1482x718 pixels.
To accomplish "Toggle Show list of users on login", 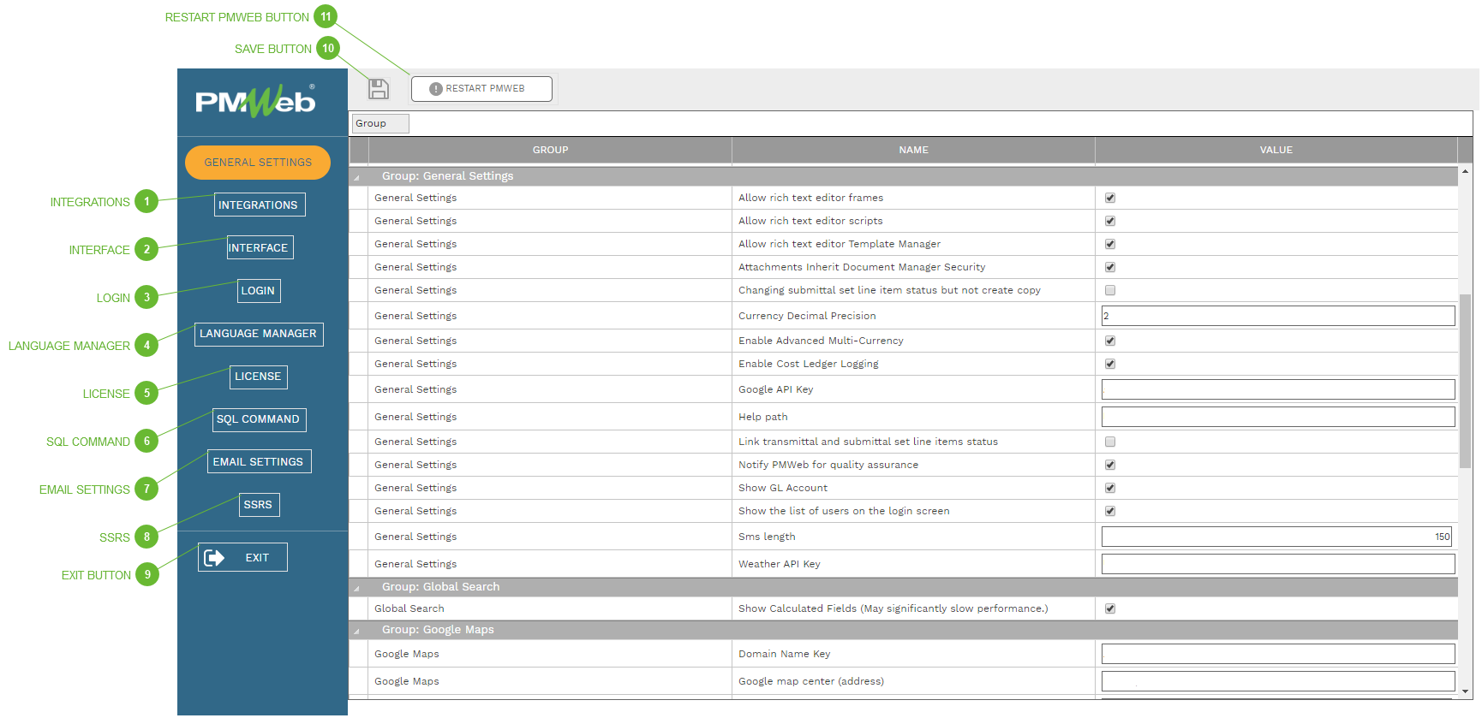I will click(1110, 511).
